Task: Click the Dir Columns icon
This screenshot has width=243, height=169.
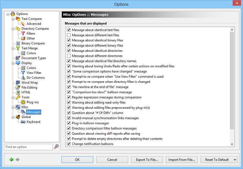Action: pos(23,78)
